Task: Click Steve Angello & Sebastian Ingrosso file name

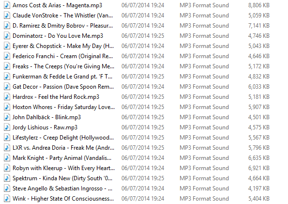Action: (x=62, y=188)
